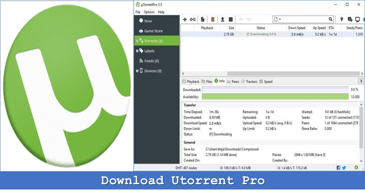This screenshot has height=191, width=365.
Task: Click the Stop square icon in toolbar
Action: (x=231, y=19)
